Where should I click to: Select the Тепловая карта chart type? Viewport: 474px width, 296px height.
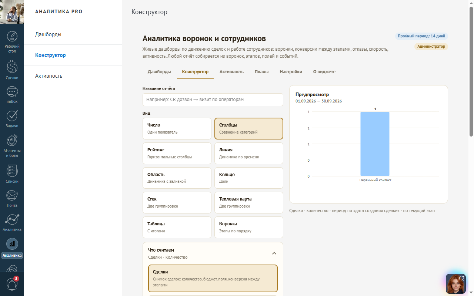[249, 202]
